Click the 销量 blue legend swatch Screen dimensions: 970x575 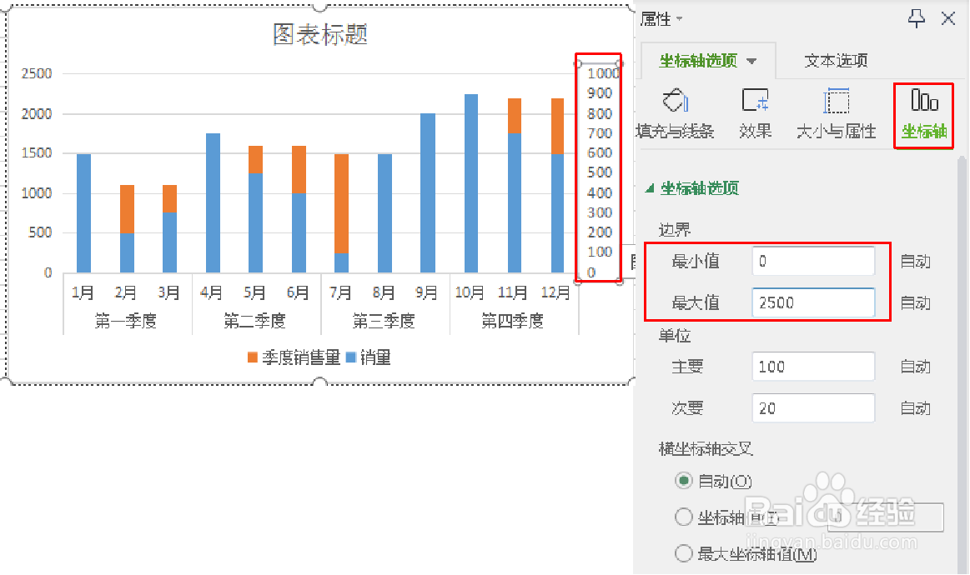[351, 357]
